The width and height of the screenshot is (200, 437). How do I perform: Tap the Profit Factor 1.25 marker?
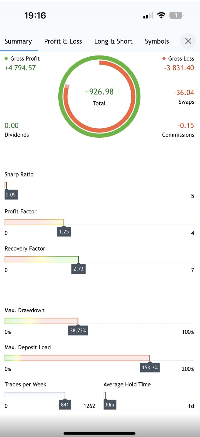pyautogui.click(x=64, y=232)
